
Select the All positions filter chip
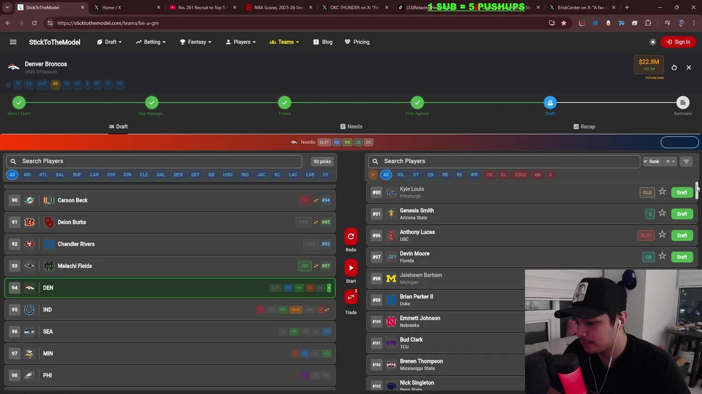click(x=386, y=175)
